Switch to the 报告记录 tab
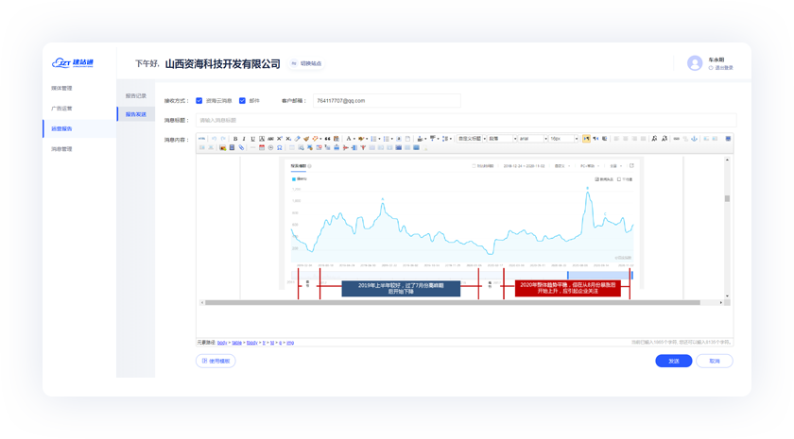794x439 pixels. click(136, 95)
